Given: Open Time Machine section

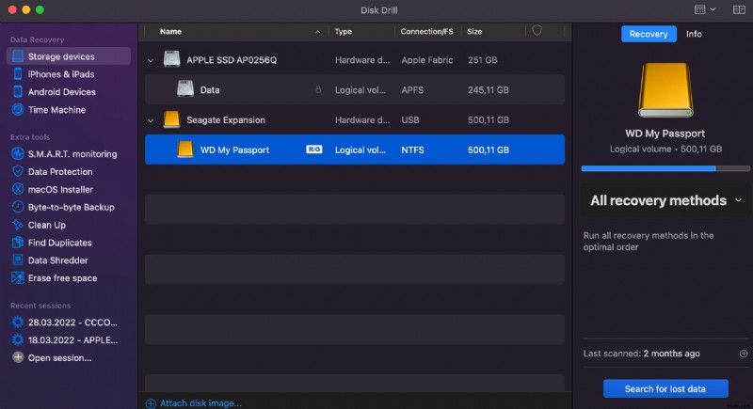Looking at the screenshot, I should pyautogui.click(x=56, y=110).
